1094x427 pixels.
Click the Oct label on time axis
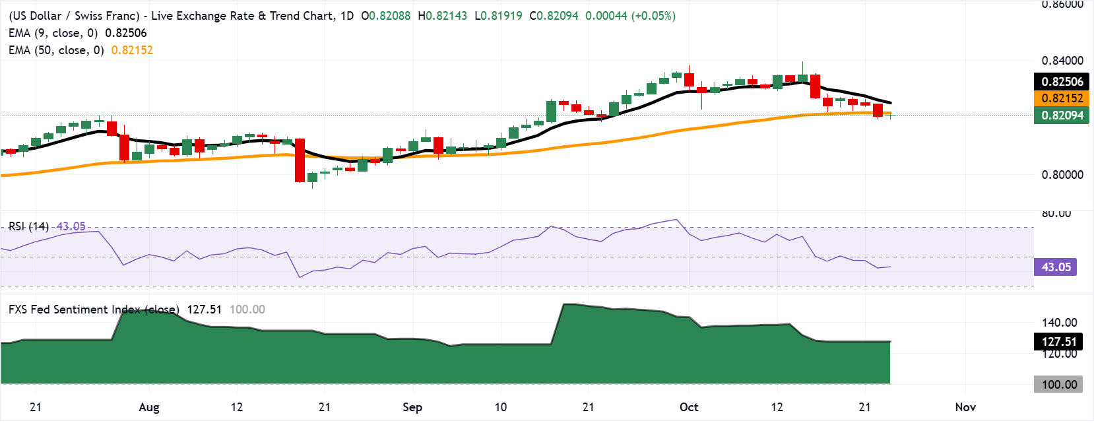(x=689, y=407)
